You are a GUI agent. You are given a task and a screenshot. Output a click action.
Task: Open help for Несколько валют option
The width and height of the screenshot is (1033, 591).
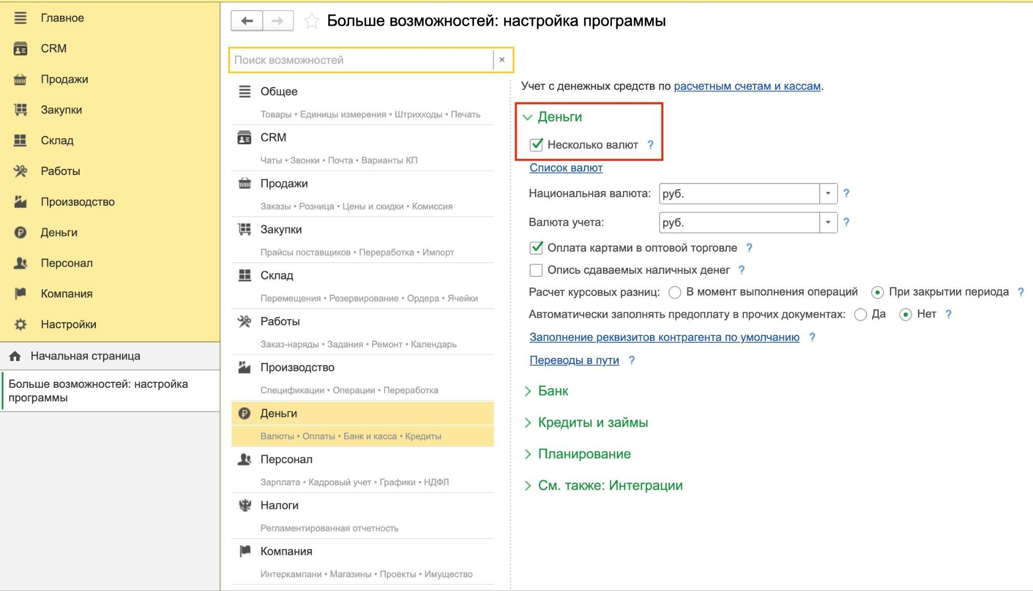click(650, 145)
